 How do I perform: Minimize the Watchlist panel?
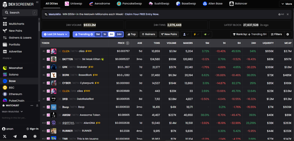pos(32,106)
